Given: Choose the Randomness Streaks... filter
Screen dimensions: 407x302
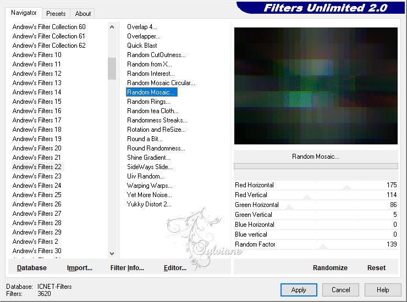Looking at the screenshot, I should click(157, 120).
